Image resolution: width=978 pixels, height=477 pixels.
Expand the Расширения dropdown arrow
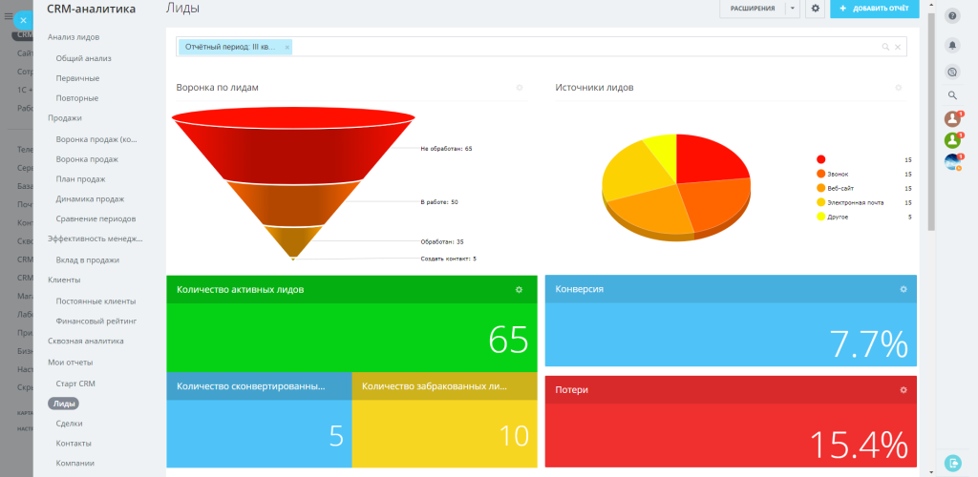coord(792,9)
